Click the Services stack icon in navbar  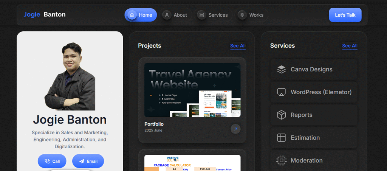point(201,15)
